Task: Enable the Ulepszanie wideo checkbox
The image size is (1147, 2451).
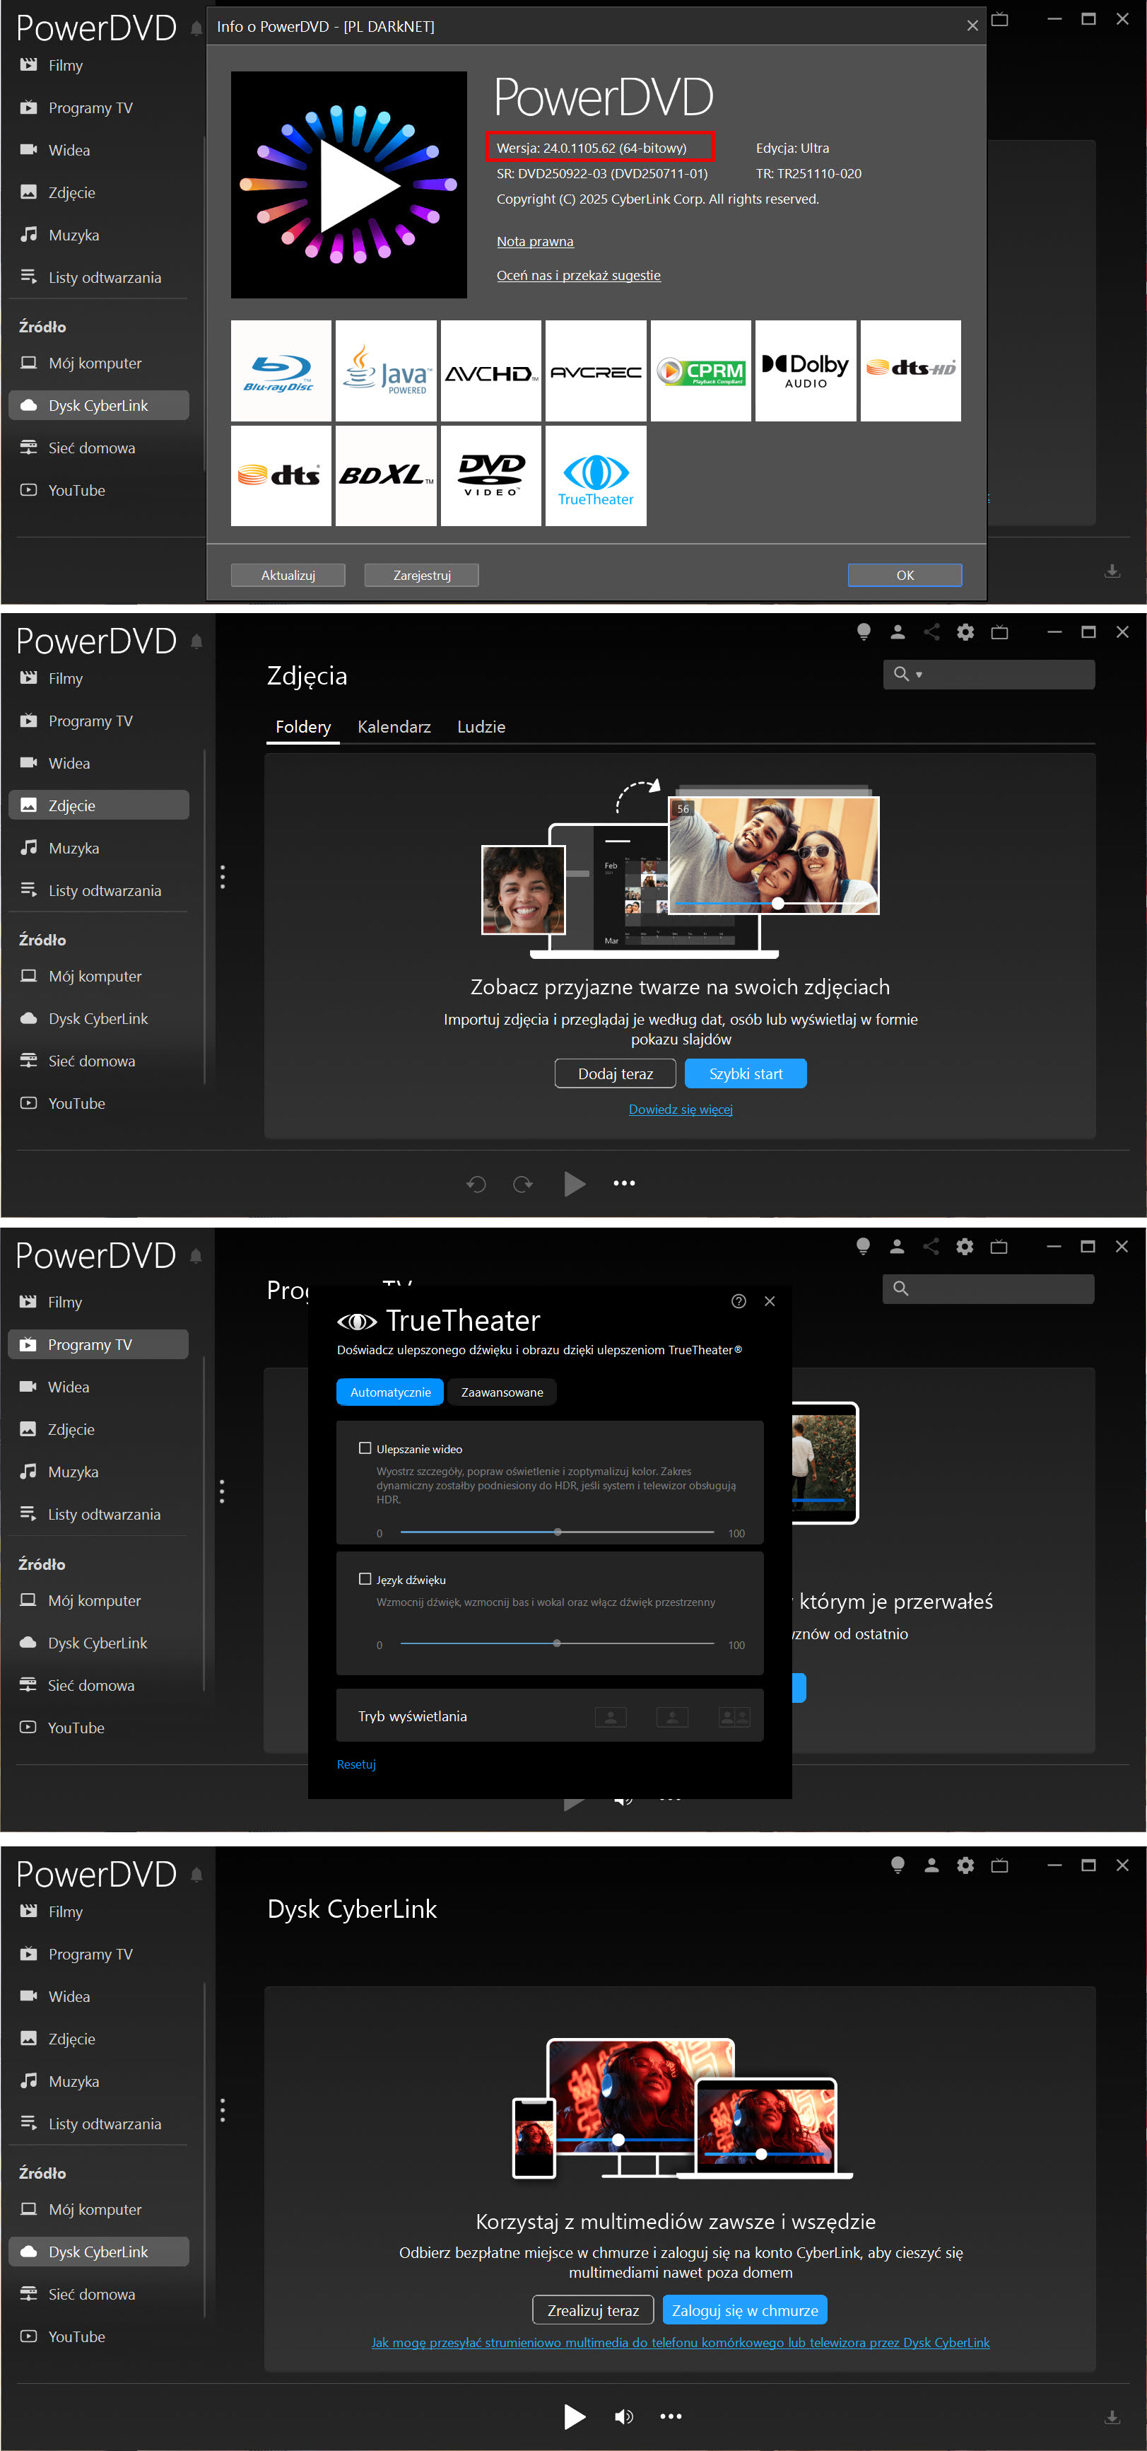Action: (x=364, y=1448)
